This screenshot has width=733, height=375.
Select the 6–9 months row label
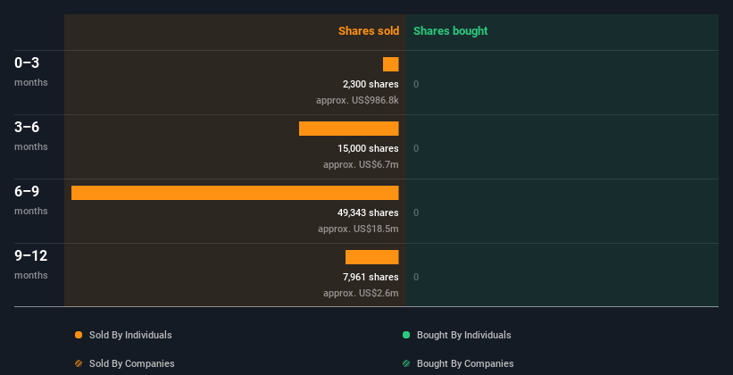point(31,200)
